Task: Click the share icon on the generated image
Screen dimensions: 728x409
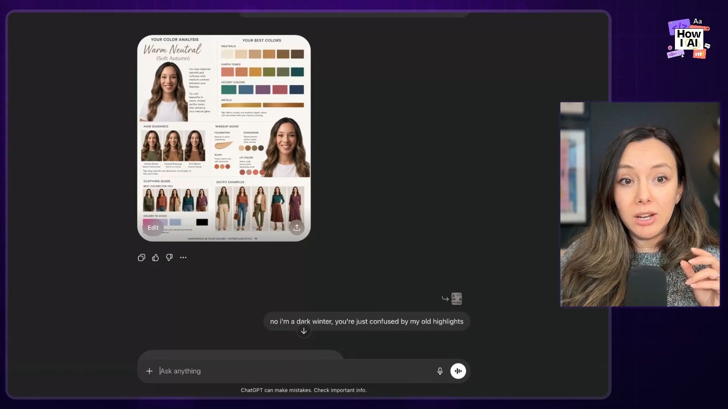Action: [x=297, y=228]
